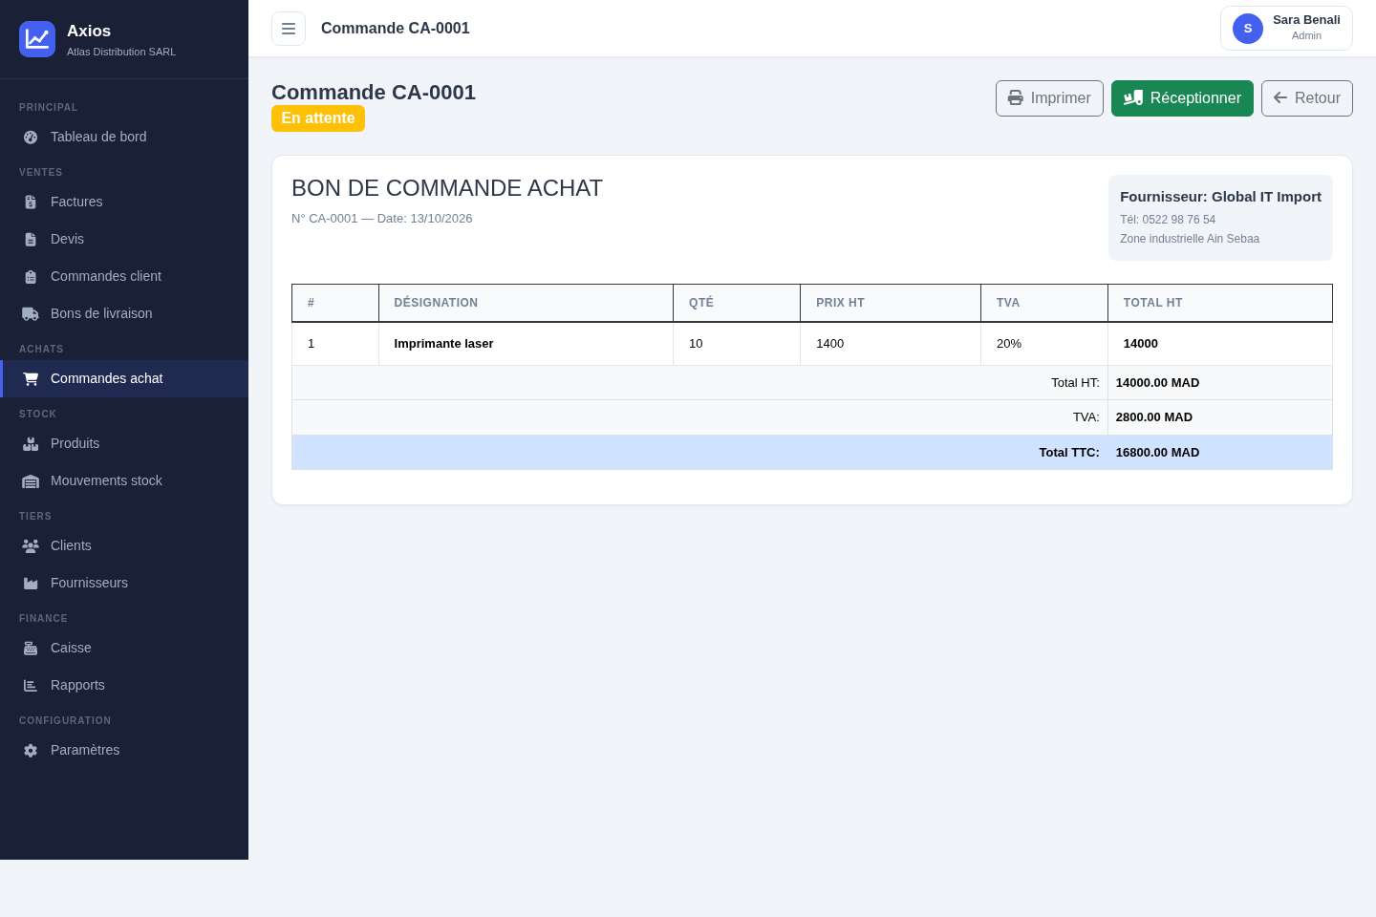Click the Fournisseur: Global IT Import heading
1376x917 pixels.
coord(1220,197)
